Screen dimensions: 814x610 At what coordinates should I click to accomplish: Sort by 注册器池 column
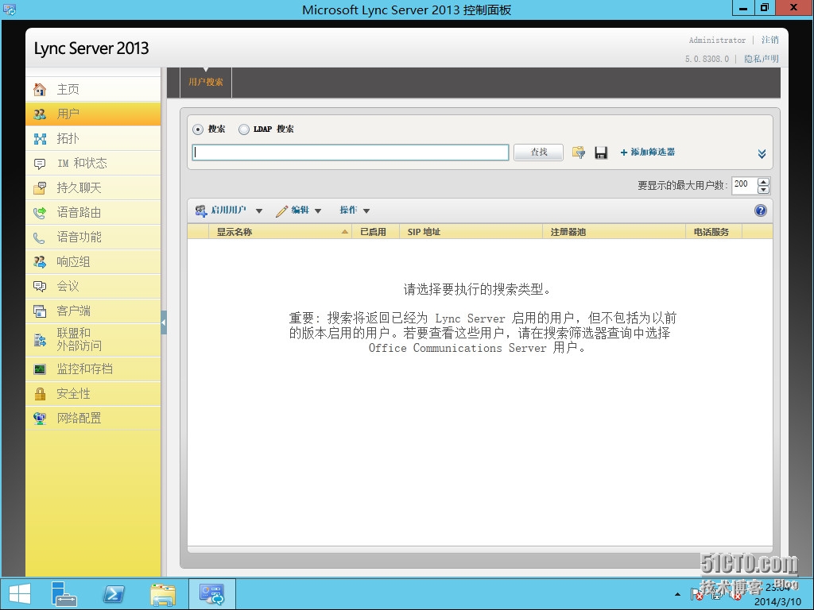pos(614,232)
